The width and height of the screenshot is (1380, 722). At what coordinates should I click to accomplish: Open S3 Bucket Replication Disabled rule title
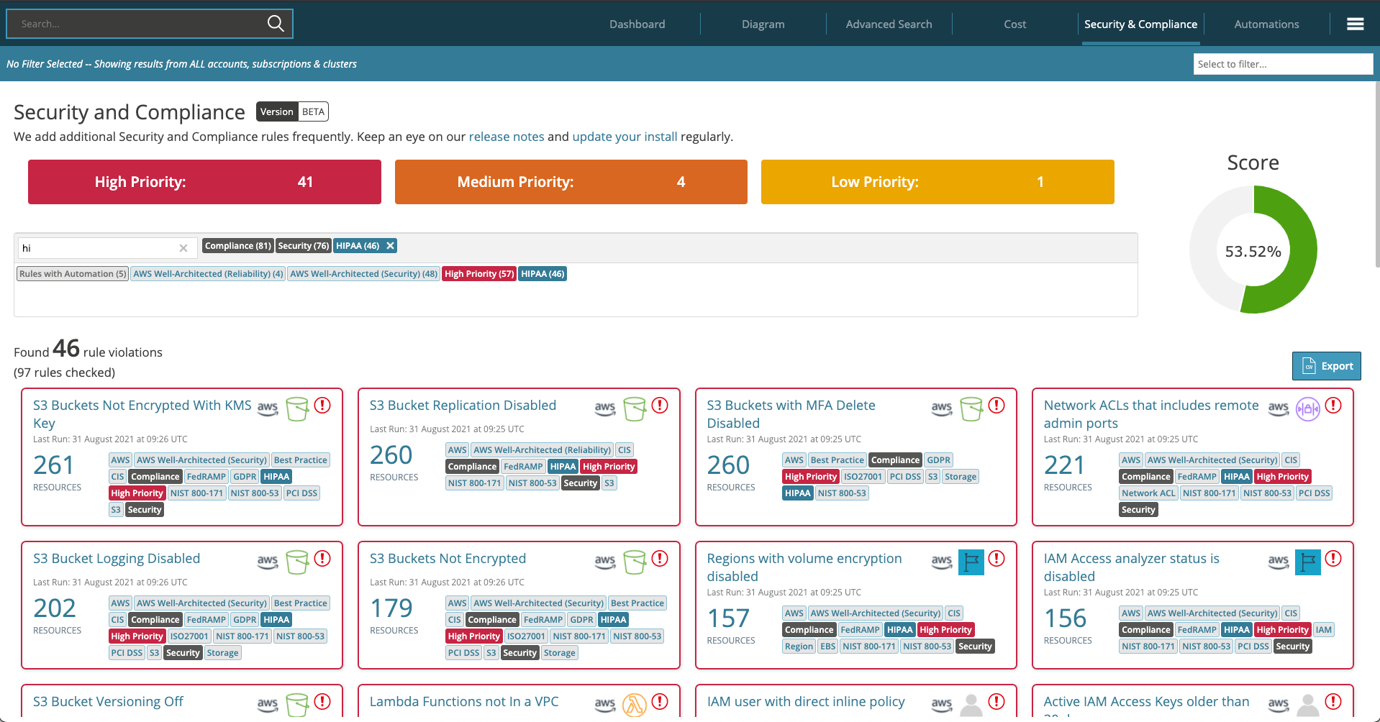click(463, 406)
